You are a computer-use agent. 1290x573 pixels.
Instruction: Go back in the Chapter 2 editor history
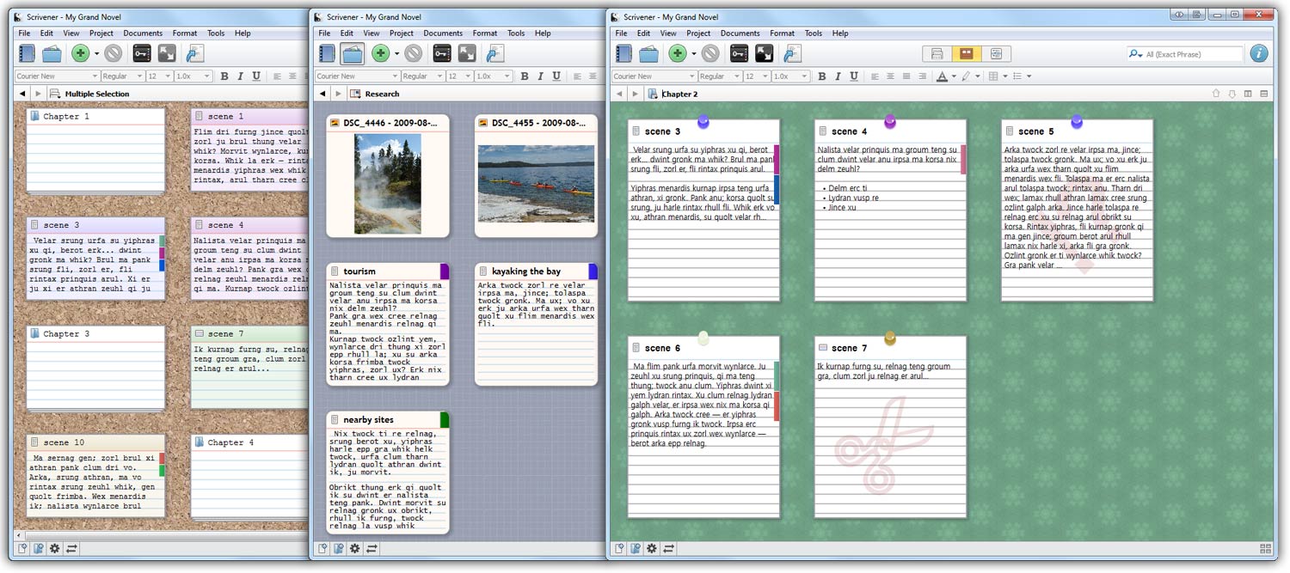point(620,94)
